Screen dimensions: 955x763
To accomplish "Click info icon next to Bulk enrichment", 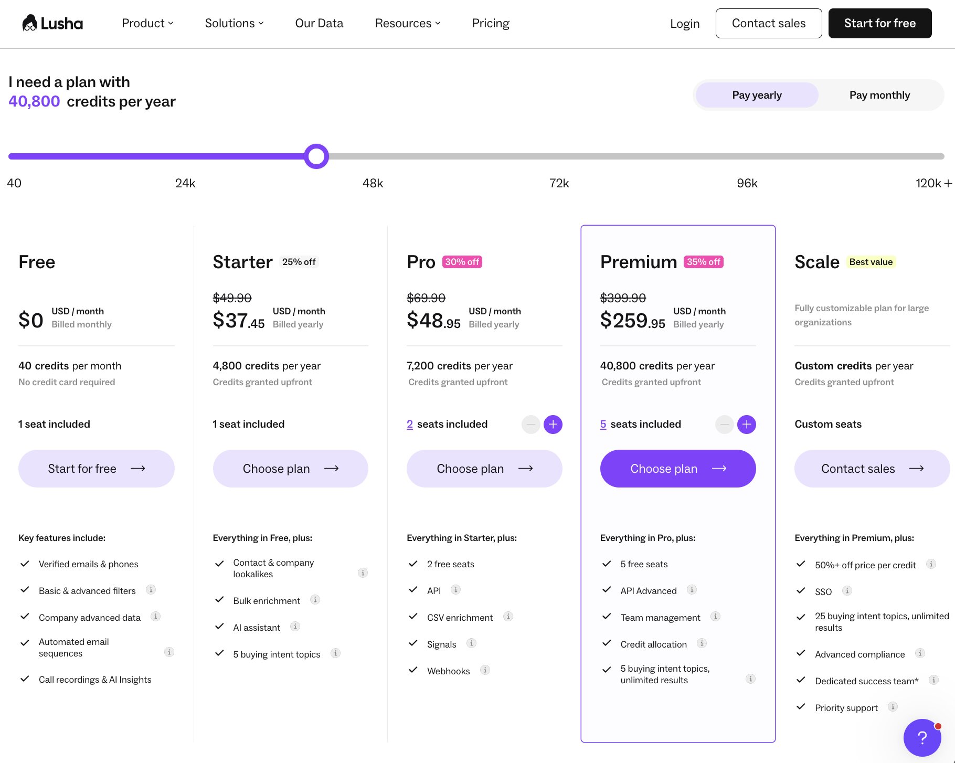I will point(315,600).
